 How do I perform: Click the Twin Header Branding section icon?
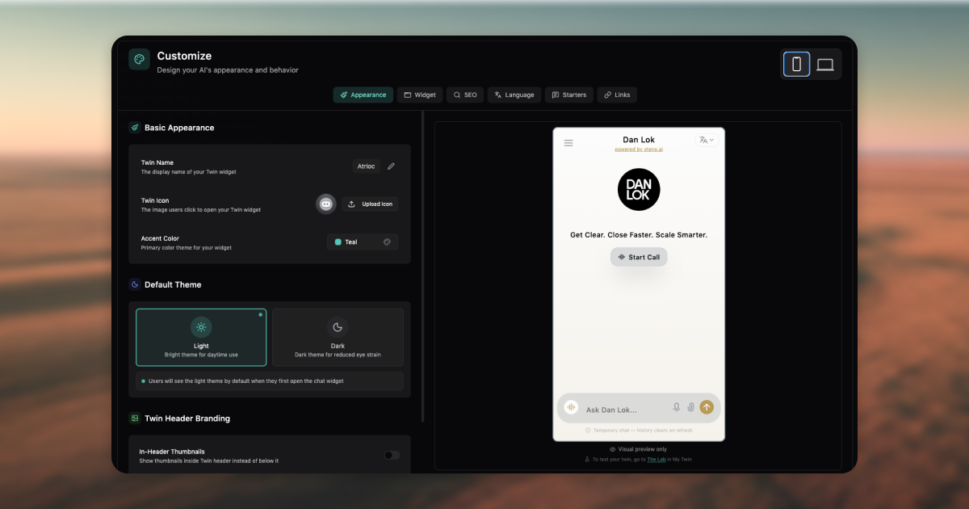135,419
